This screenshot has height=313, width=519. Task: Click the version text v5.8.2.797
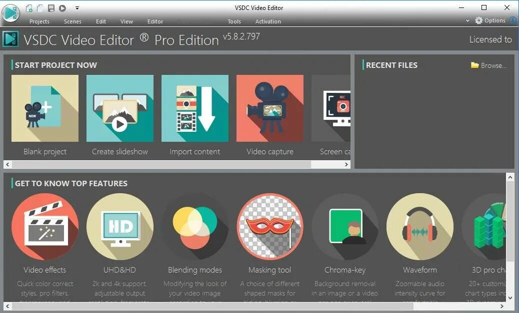pos(241,36)
